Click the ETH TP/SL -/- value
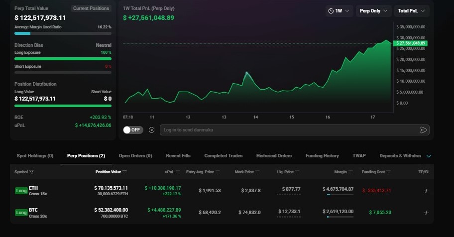Viewport: 454px width, 237px height. (426, 191)
